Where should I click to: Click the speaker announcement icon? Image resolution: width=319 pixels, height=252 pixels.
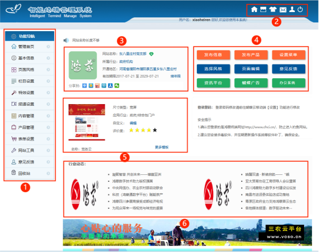[x=66, y=40]
